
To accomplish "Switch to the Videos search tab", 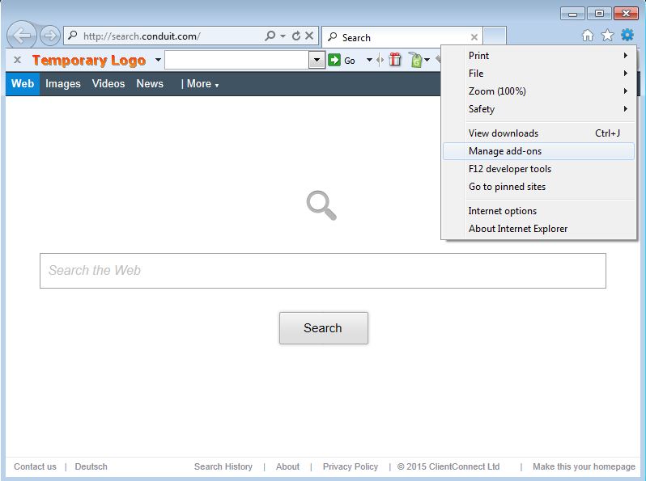I will (108, 84).
